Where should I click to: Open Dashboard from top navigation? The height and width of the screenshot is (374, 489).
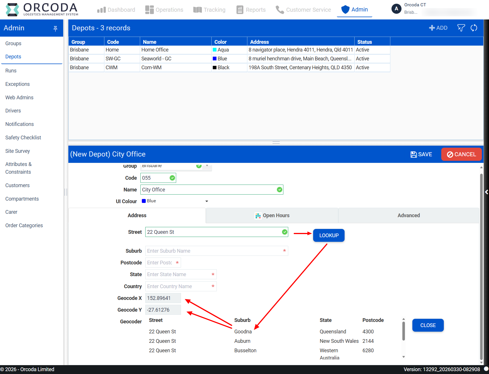(x=116, y=10)
